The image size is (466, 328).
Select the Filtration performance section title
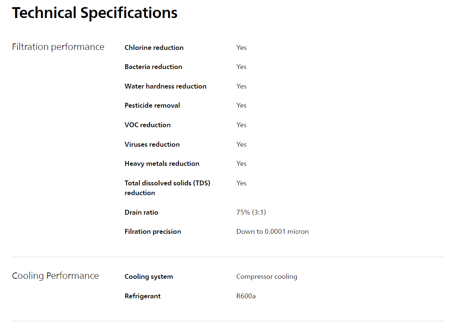click(58, 47)
